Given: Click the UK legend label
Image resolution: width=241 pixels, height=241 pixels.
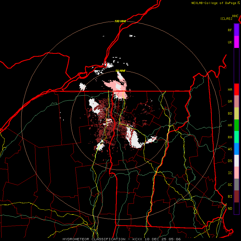Looking at the screenshot, I should (x=230, y=42).
